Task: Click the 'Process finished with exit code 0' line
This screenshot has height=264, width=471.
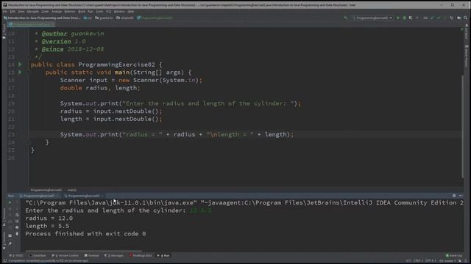Action: 85,234
